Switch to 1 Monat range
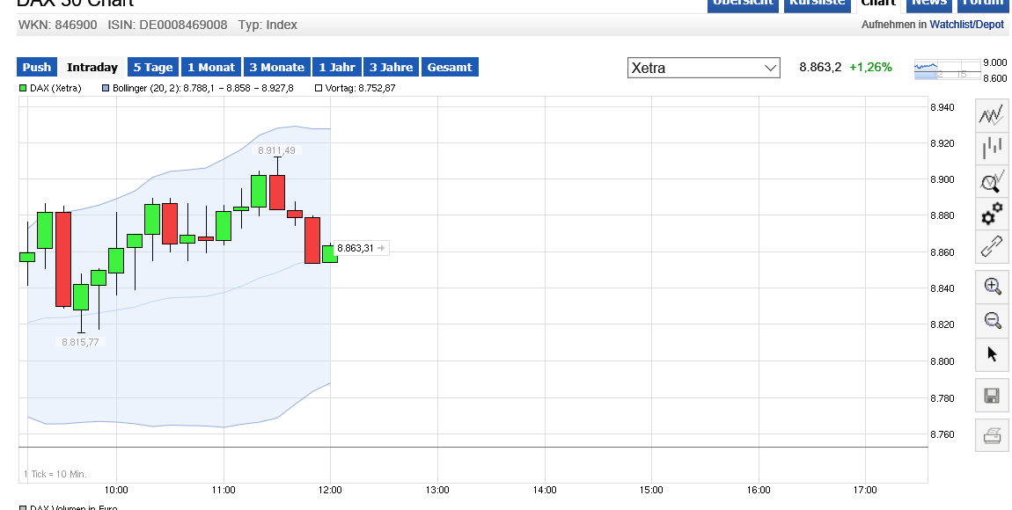This screenshot has width=1012, height=510. point(211,67)
